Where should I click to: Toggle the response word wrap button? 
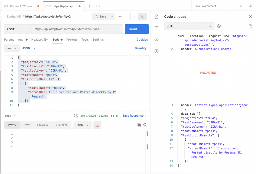point(97,125)
